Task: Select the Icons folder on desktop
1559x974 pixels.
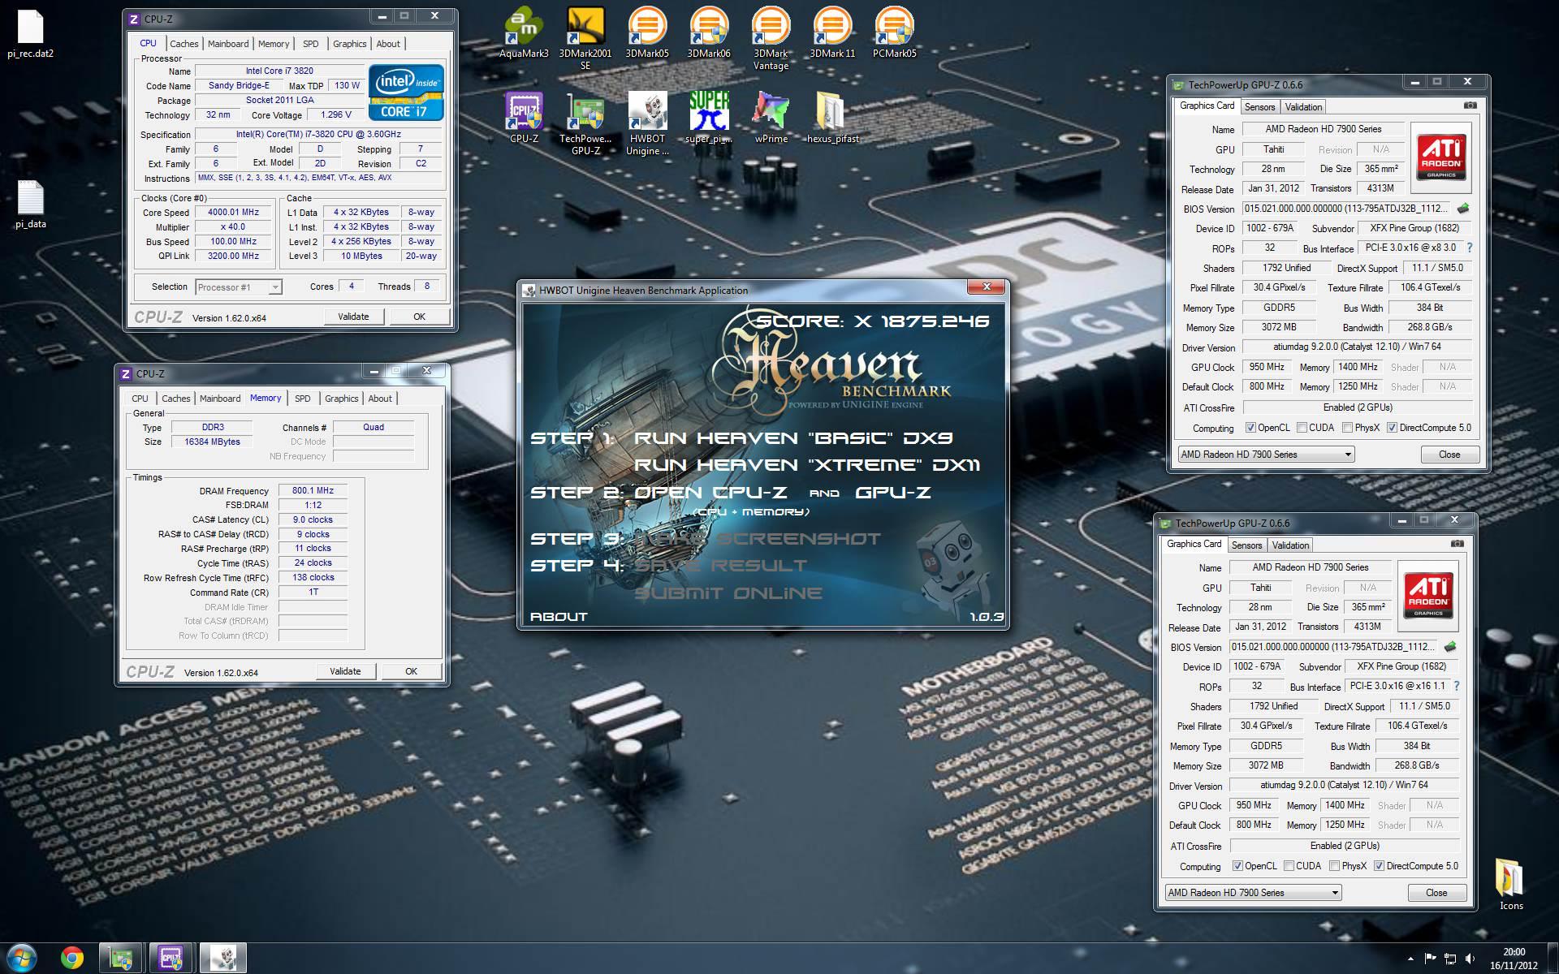Action: [1511, 885]
